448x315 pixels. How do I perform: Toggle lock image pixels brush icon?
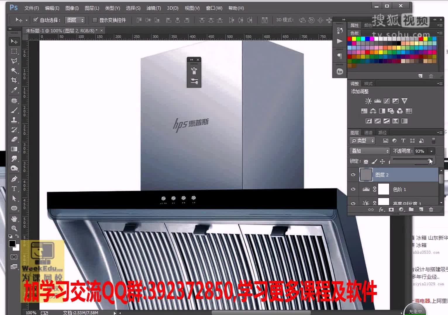pyautogui.click(x=374, y=161)
